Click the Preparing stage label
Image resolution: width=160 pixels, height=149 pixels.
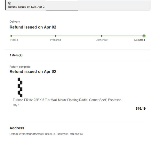[x=56, y=40]
